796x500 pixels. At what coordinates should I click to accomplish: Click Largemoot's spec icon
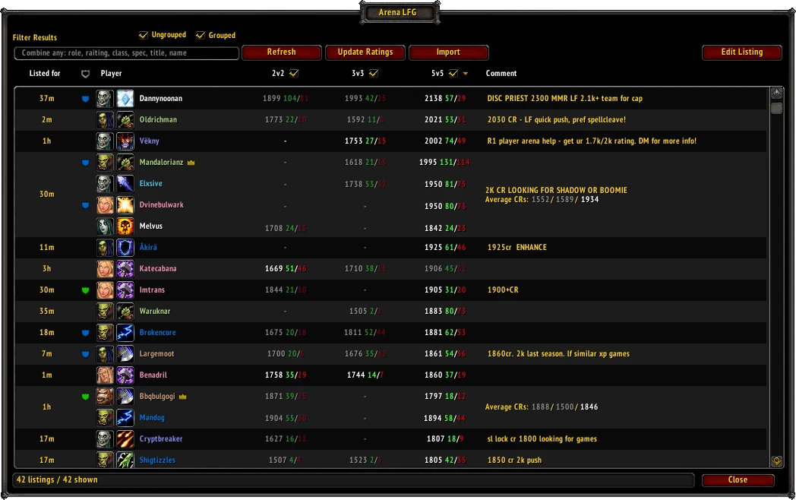(125, 354)
